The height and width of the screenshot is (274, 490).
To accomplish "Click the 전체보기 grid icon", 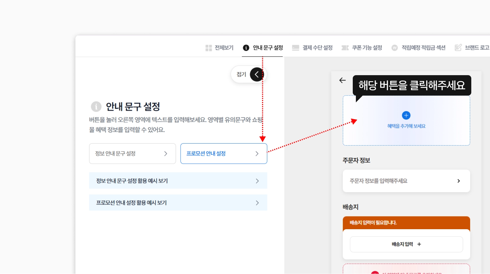I will tap(209, 48).
